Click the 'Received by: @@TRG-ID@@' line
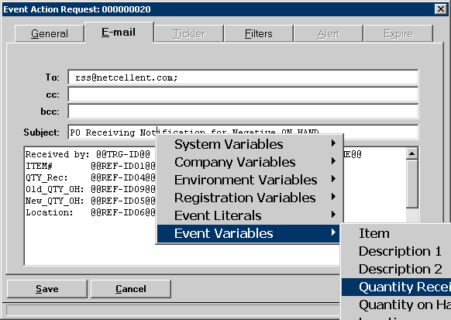 click(88, 154)
